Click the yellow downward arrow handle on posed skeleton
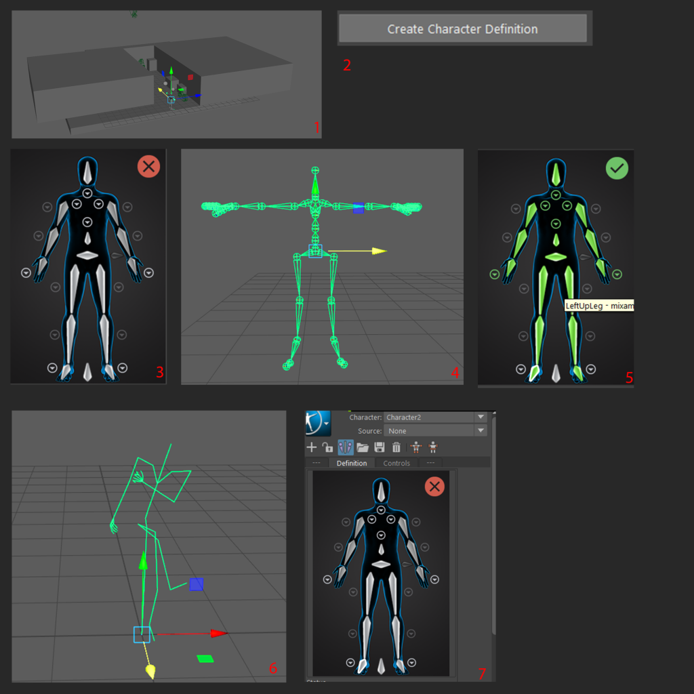The width and height of the screenshot is (694, 694). (x=150, y=672)
